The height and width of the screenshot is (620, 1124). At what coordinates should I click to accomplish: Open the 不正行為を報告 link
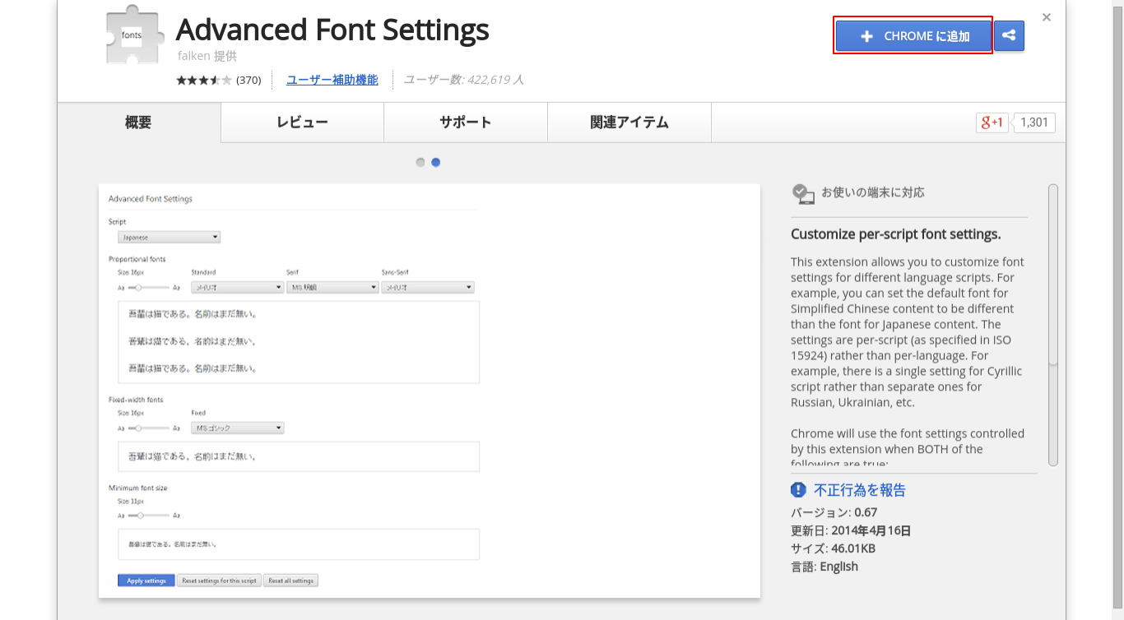(x=860, y=490)
